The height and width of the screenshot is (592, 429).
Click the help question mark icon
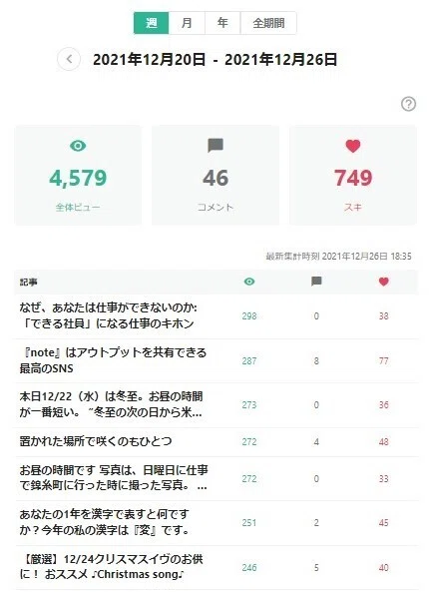[x=408, y=104]
